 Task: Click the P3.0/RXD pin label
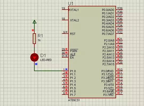pos(108,71)
